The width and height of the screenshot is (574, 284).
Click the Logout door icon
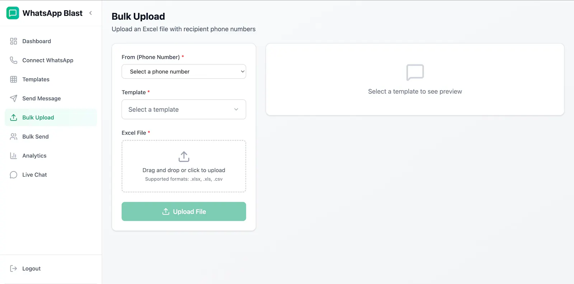[14, 269]
